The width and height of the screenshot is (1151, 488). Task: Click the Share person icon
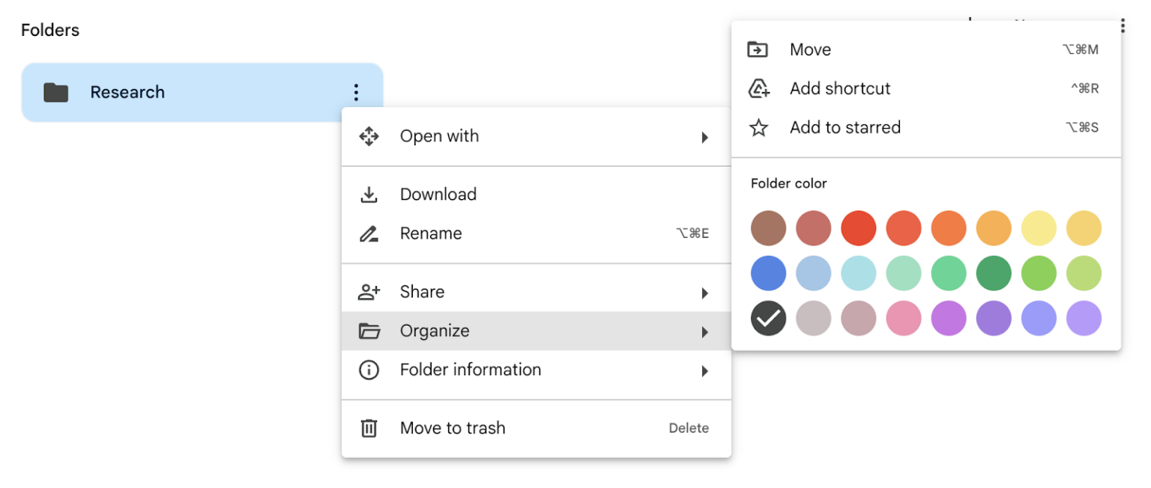(369, 291)
